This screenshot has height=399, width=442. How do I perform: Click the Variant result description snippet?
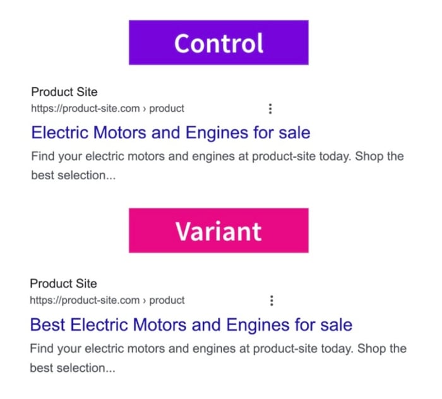point(218,358)
